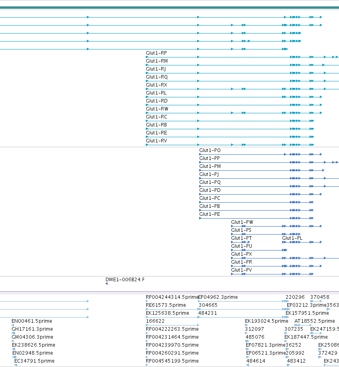The height and width of the screenshot is (367, 339).
Task: Choose the Glut1-PT protein label
Action: pyautogui.click(x=241, y=238)
